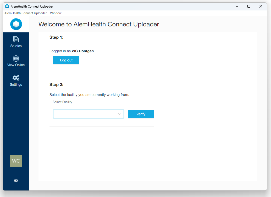Open the help question mark icon

click(16, 181)
